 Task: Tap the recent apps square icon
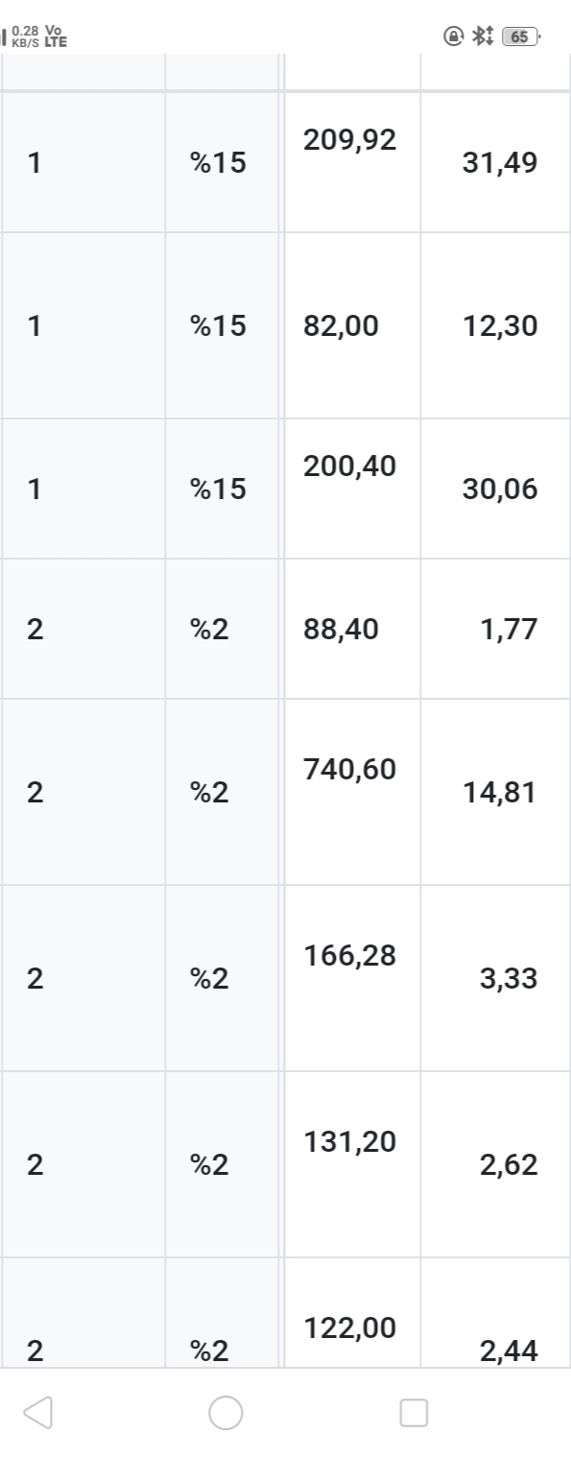point(414,1412)
